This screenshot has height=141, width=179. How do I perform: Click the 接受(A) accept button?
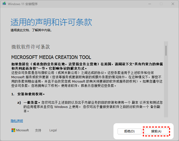[156, 131]
